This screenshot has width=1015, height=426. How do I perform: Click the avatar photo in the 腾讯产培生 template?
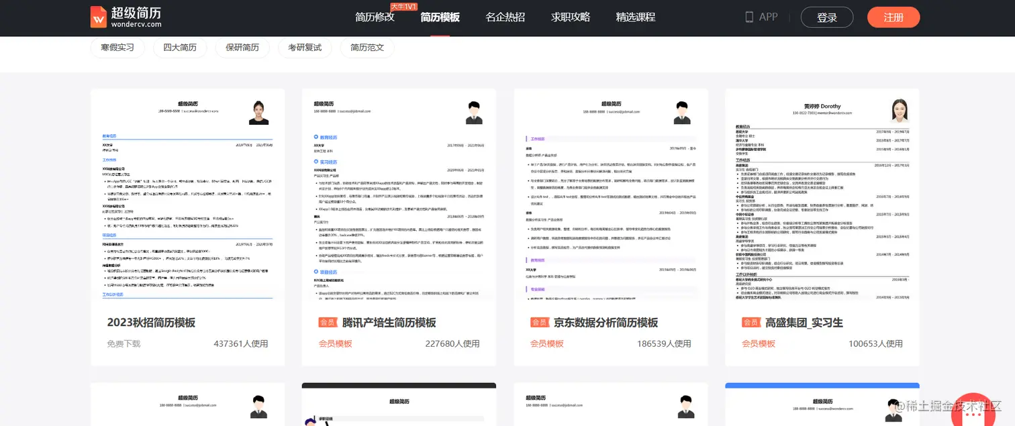click(x=475, y=112)
